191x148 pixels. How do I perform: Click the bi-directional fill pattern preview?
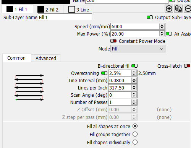[29, 88]
